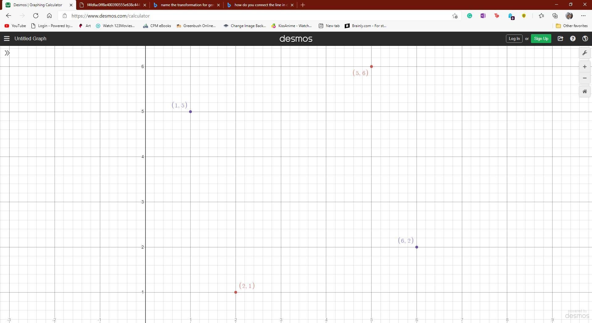The width and height of the screenshot is (592, 323).
Task: Open browser Settings and more menu
Action: tap(583, 16)
